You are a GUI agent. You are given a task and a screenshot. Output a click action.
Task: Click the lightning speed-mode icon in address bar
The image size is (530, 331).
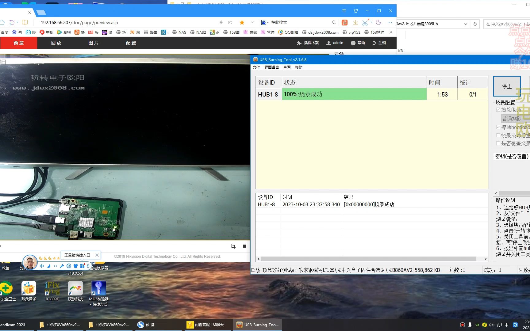[x=221, y=22]
